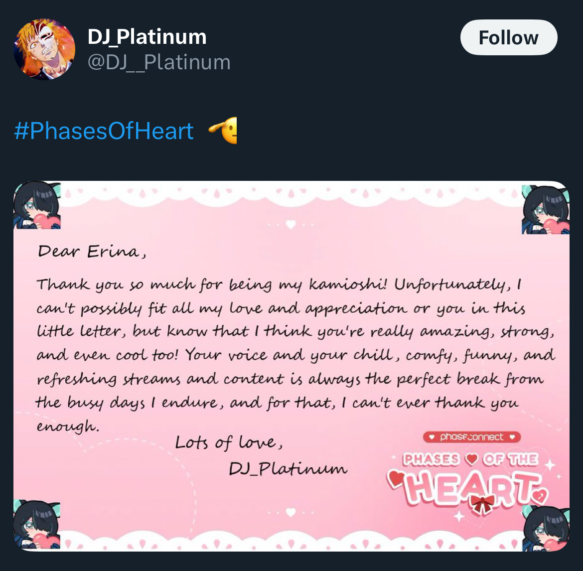This screenshot has height=571, width=583.
Task: Open the @DJ__Platinum handle link
Action: pos(159,62)
